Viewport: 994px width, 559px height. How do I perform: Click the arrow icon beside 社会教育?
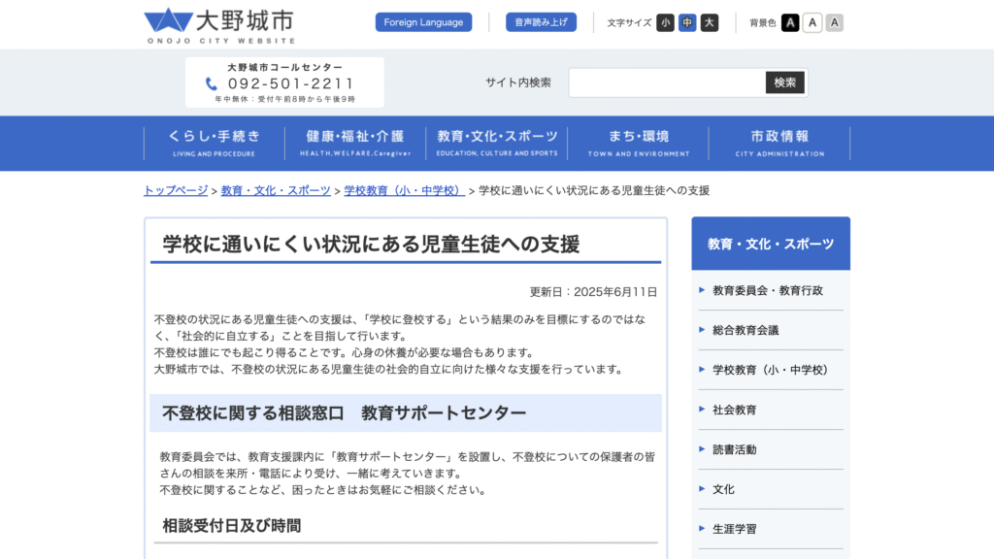(699, 410)
